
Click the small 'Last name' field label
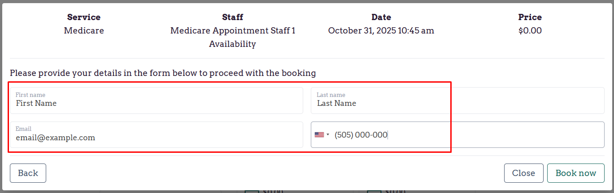point(331,95)
